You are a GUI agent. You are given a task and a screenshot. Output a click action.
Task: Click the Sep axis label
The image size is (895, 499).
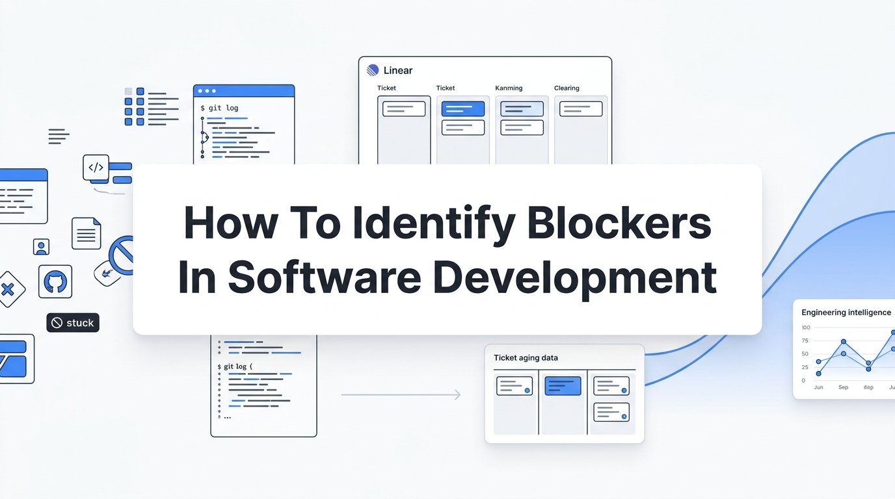click(843, 387)
